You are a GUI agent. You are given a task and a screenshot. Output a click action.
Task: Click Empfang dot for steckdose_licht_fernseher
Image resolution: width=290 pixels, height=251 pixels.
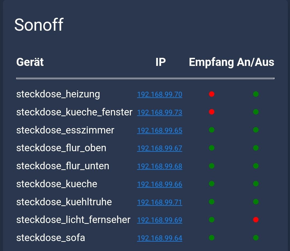(212, 220)
